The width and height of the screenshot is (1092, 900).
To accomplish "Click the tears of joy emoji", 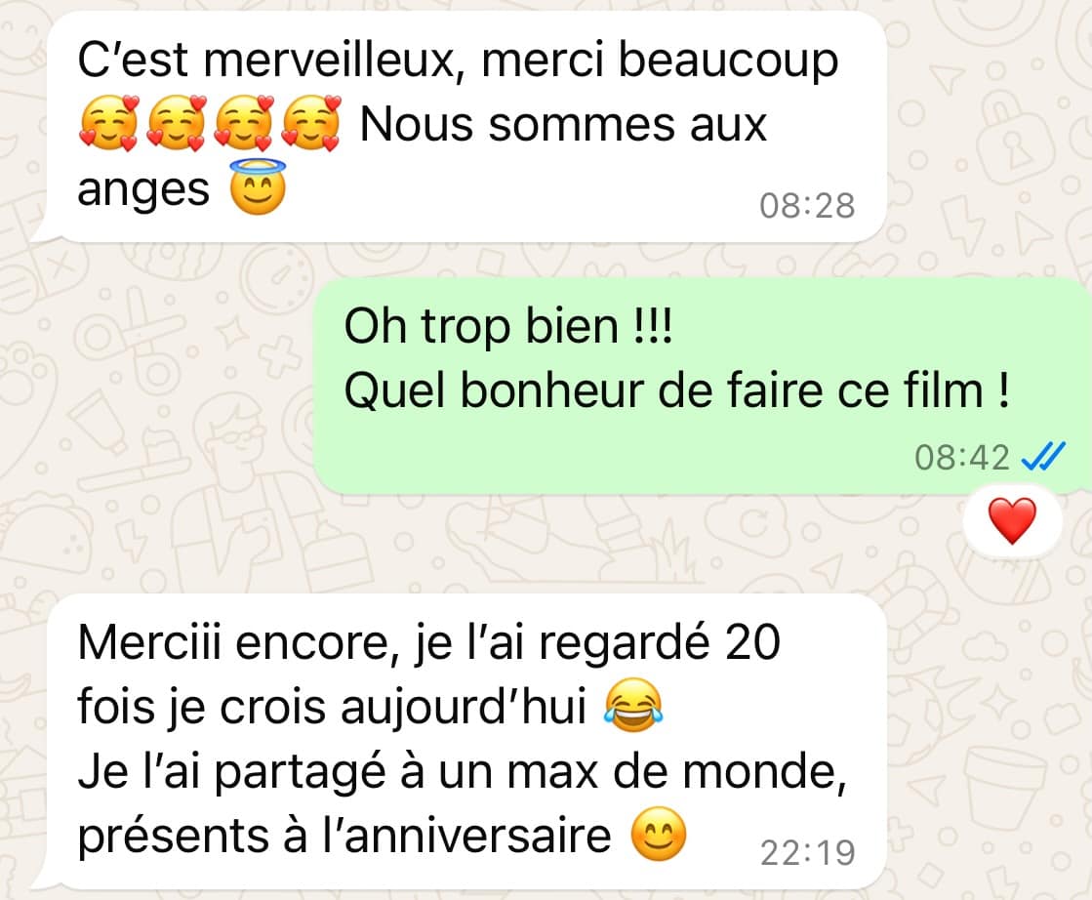I will click(x=633, y=705).
